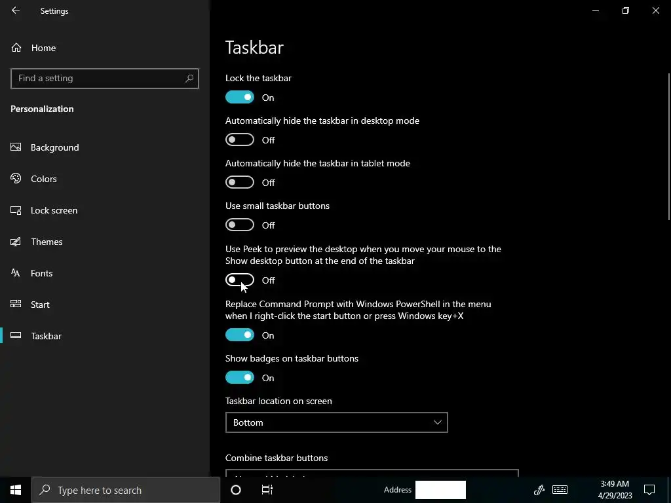Turn off Lock the taskbar toggle
The height and width of the screenshot is (503, 671).
click(x=240, y=97)
